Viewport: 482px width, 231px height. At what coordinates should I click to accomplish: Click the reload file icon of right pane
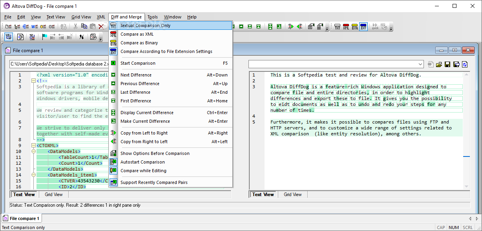[x=465, y=64]
